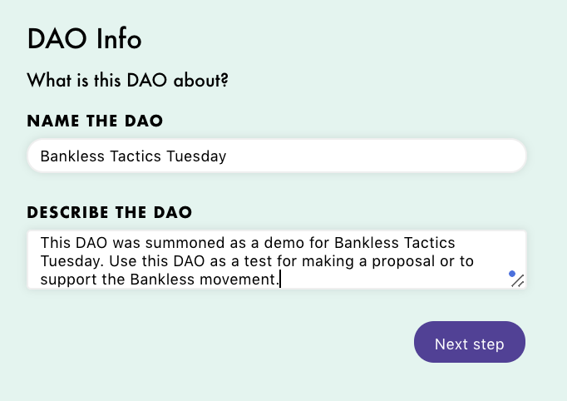
Task: Click the blue dot indicator in description box
Action: tap(512, 274)
